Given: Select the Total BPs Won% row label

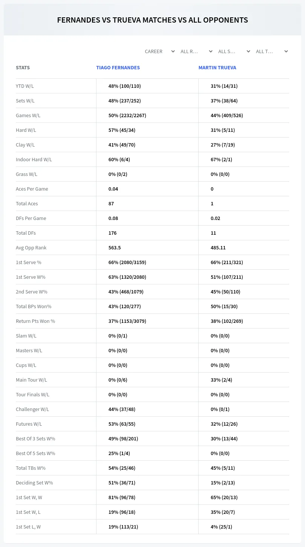Looking at the screenshot, I should pyautogui.click(x=34, y=306).
